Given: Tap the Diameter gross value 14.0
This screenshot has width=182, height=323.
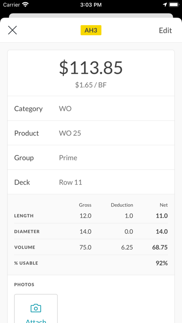Looking at the screenshot, I should pyautogui.click(x=85, y=231).
